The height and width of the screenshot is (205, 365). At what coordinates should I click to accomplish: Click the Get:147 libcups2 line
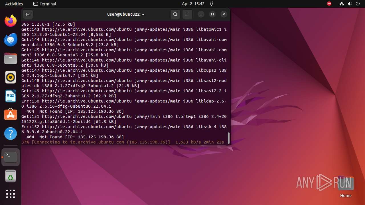(x=124, y=73)
